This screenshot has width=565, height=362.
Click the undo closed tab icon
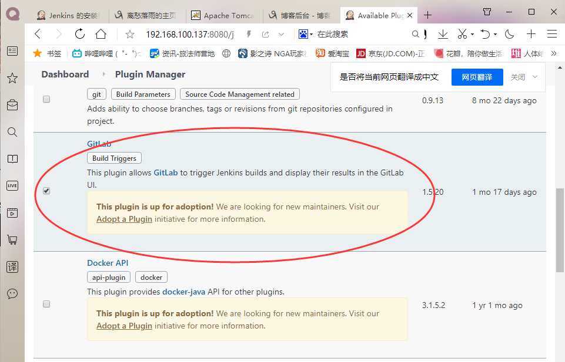486,34
